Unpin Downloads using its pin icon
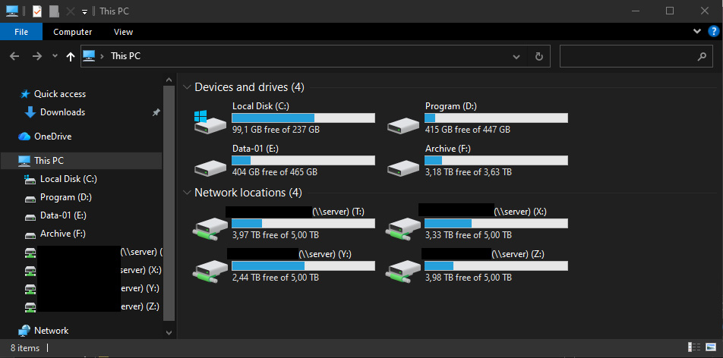Screen dimensions: 723x358 coord(156,112)
